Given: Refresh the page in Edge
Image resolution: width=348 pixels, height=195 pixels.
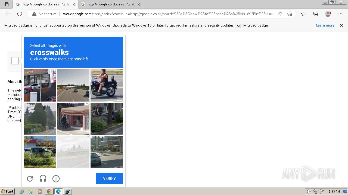Looking at the screenshot, I should tap(20, 14).
